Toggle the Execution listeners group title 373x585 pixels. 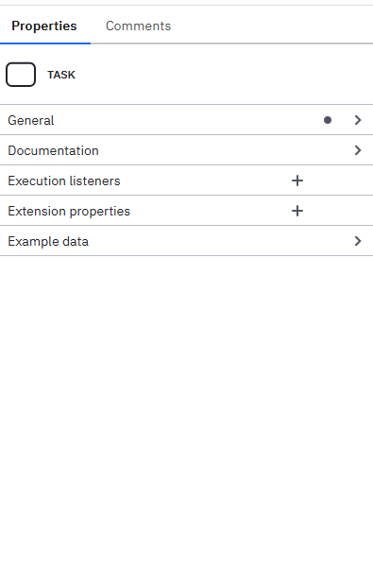pyautogui.click(x=64, y=181)
